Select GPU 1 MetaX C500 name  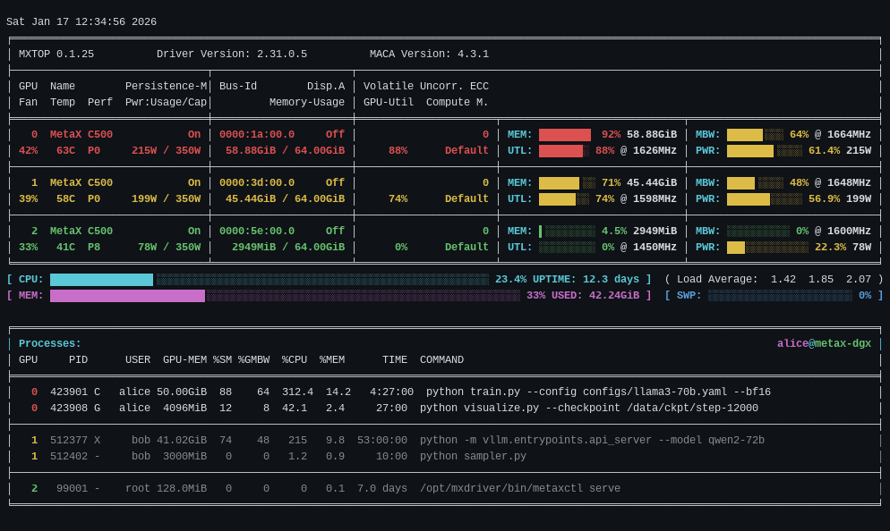pyautogui.click(x=81, y=182)
